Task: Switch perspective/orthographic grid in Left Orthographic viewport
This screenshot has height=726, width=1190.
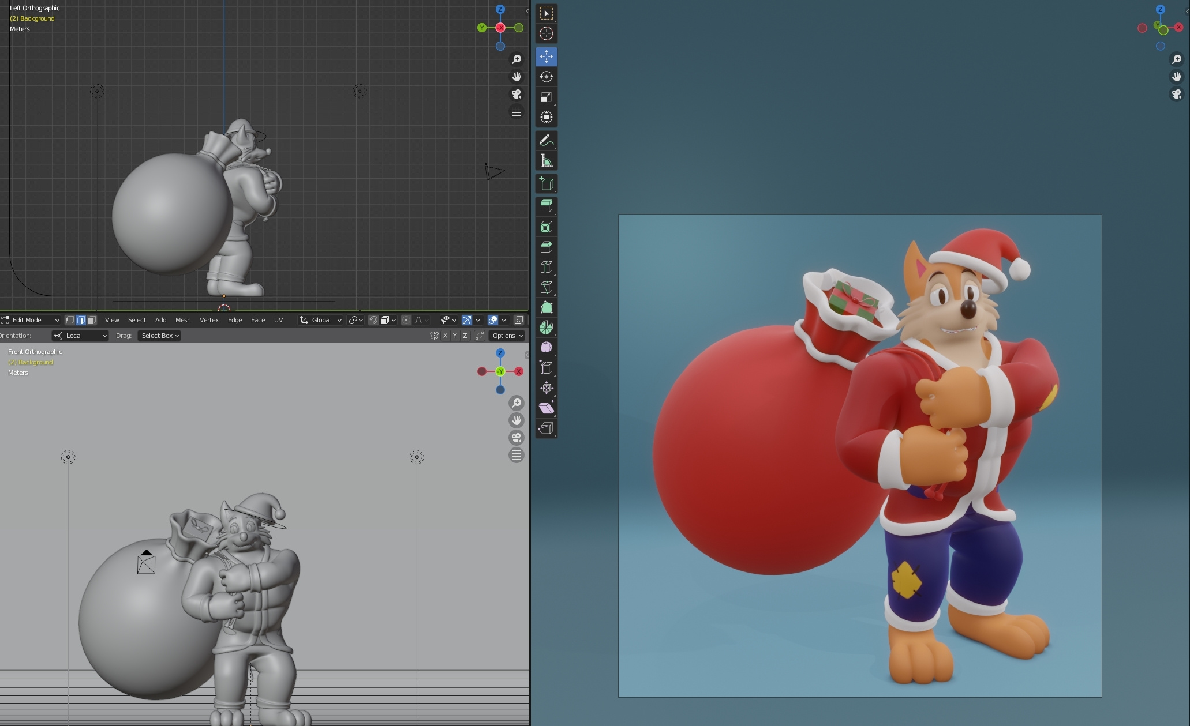Action: coord(517,111)
